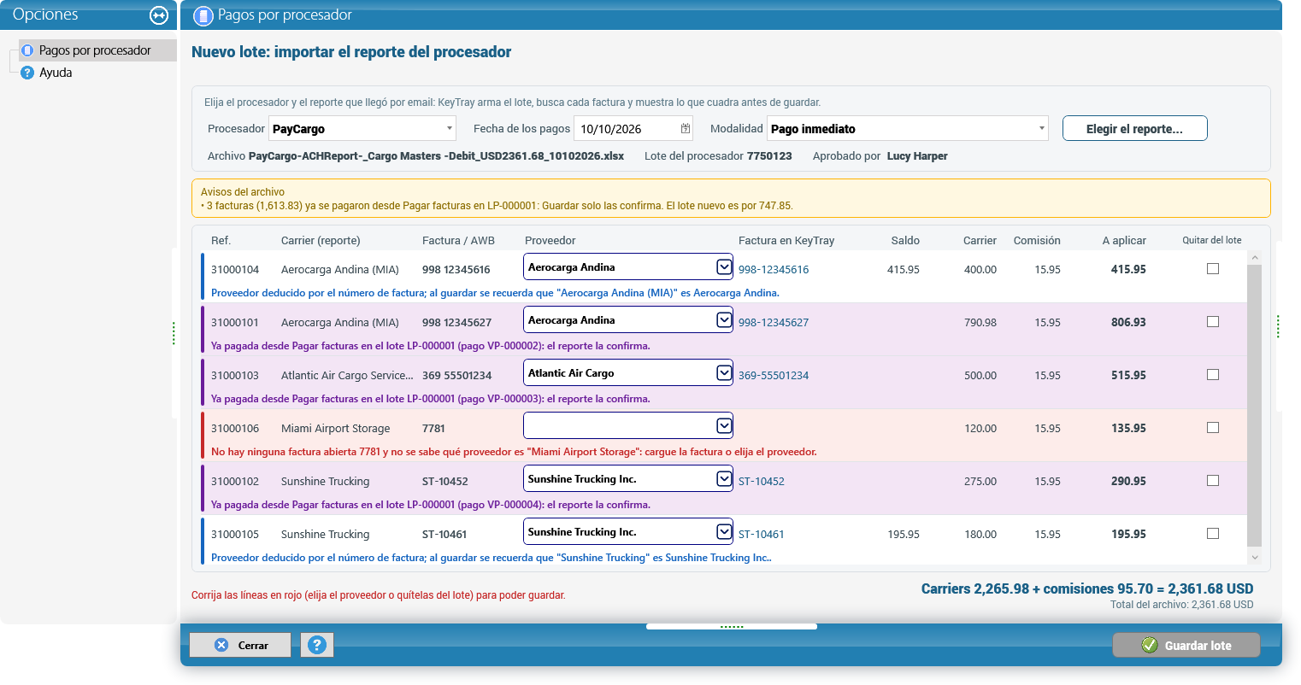Open the Proveedor dropdown for Ref. 31000105
The height and width of the screenshot is (685, 1301).
point(724,531)
